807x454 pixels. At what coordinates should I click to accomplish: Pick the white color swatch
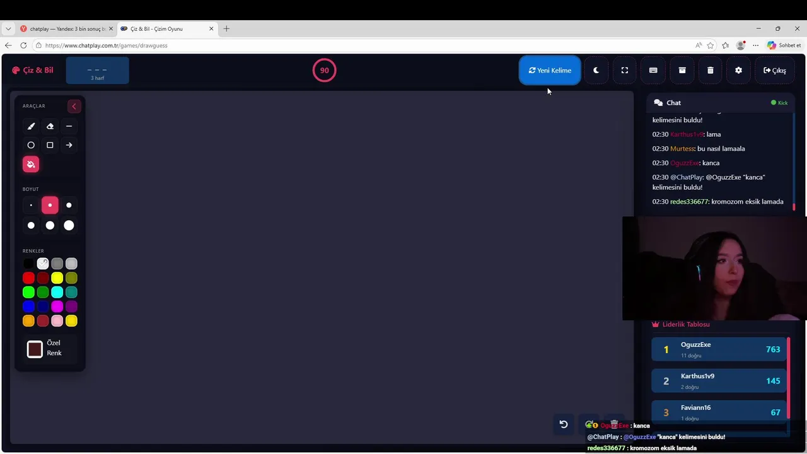(x=43, y=264)
